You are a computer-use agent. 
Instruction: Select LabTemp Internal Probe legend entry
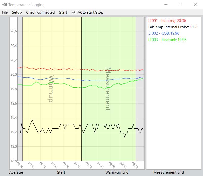173,27
